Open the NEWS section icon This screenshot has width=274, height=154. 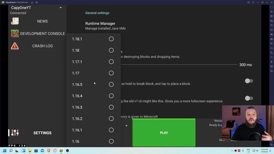point(15,21)
